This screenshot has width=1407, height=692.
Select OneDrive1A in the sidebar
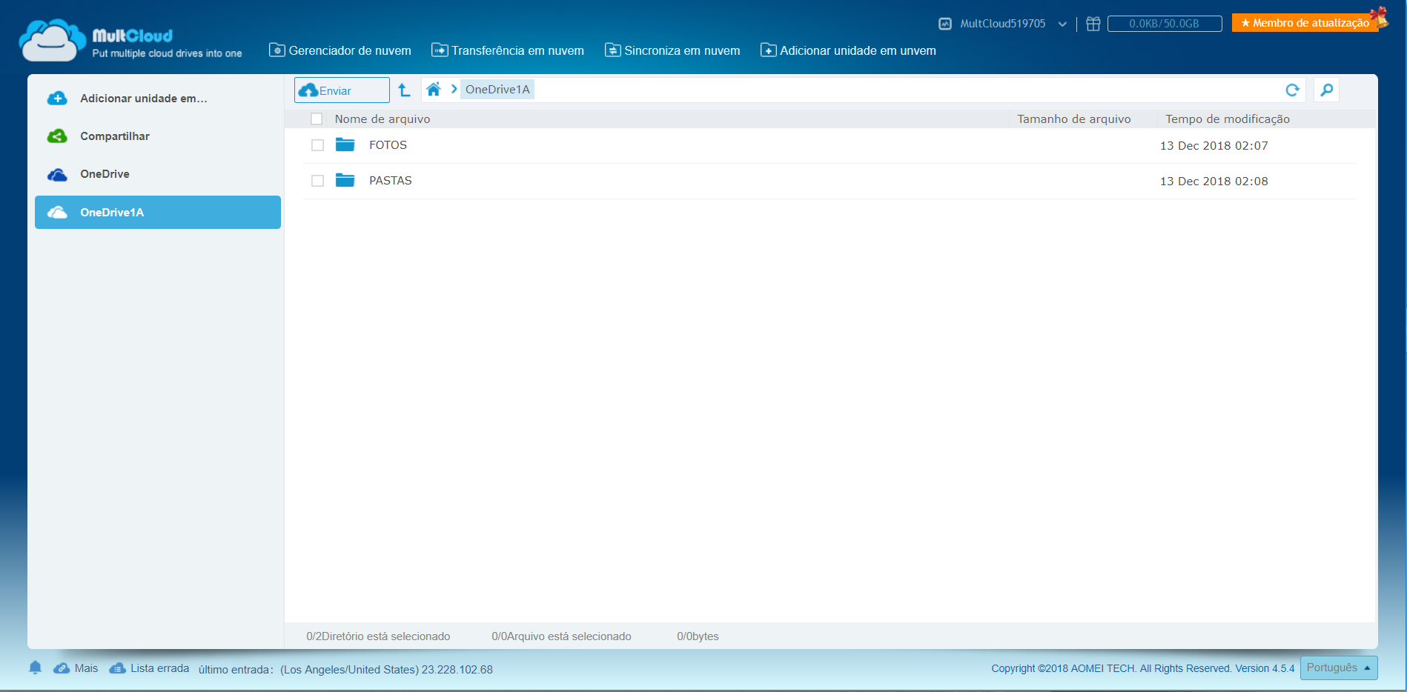coord(158,212)
